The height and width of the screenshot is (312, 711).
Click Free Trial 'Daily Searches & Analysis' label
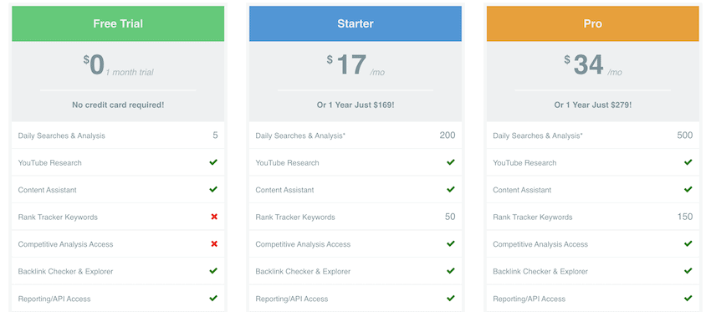tap(61, 136)
